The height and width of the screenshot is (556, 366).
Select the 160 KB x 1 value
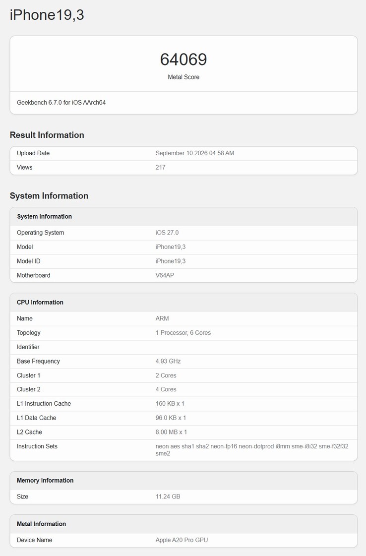point(170,404)
